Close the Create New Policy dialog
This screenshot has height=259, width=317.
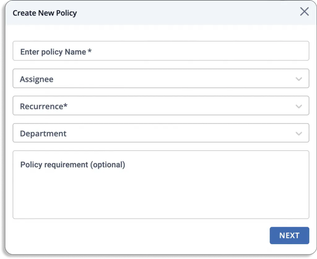coord(304,11)
